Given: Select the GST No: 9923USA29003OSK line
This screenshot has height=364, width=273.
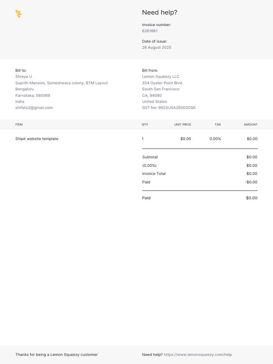Looking at the screenshot, I should tap(169, 108).
